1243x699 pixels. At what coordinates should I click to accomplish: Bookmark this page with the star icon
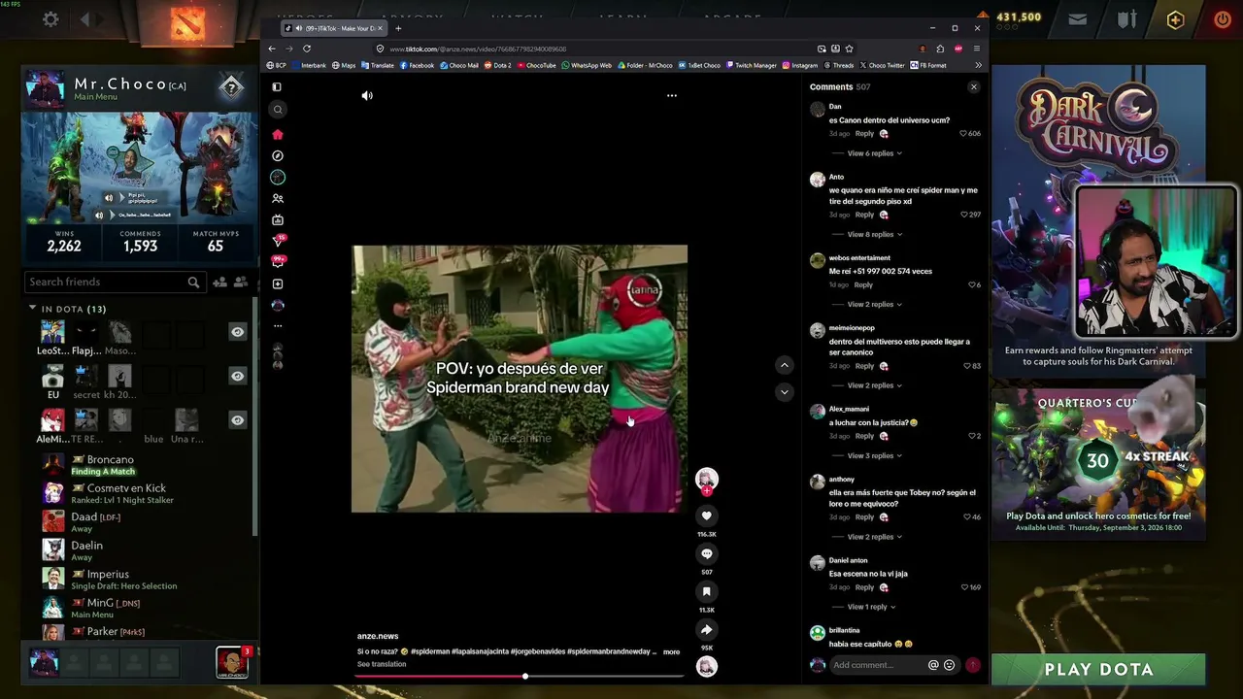[x=849, y=49]
